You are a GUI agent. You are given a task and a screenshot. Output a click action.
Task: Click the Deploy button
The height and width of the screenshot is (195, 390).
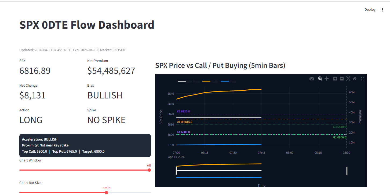click(x=370, y=10)
